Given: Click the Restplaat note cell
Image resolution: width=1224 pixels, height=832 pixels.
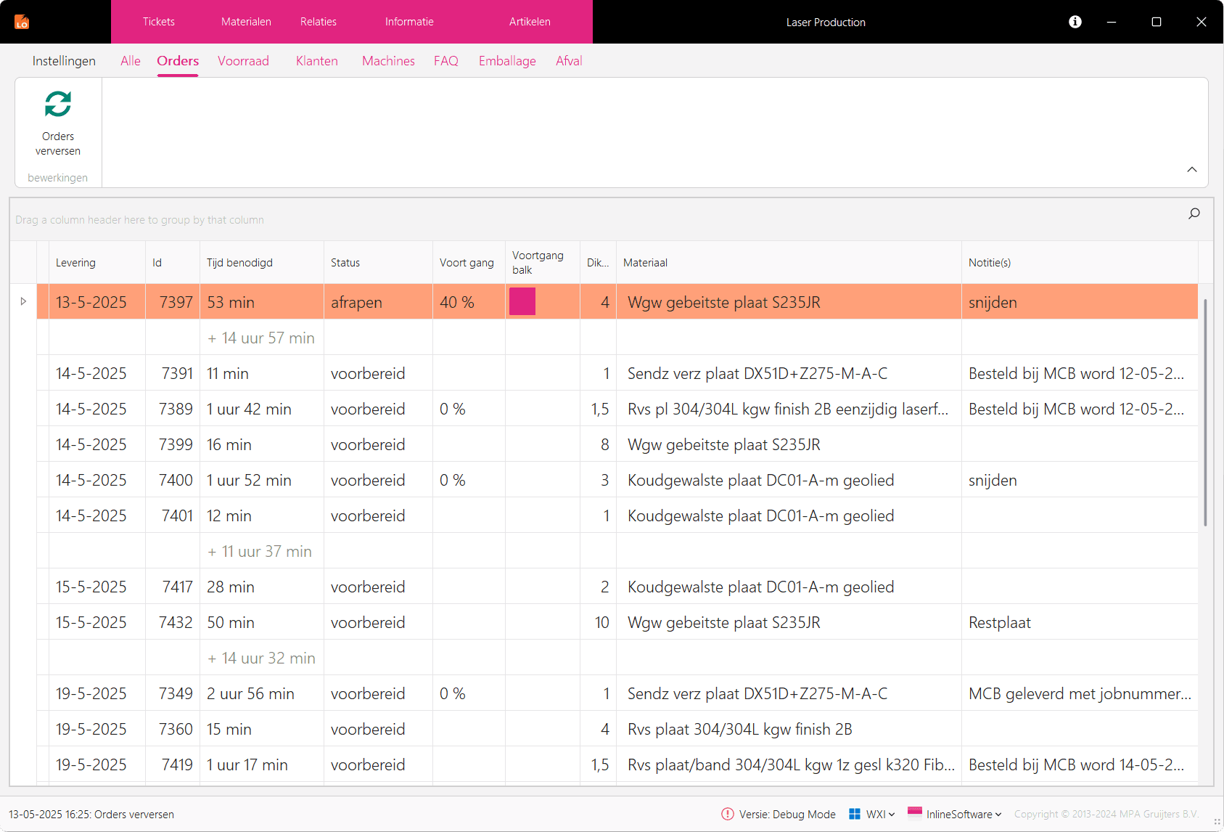Looking at the screenshot, I should 1080,622.
